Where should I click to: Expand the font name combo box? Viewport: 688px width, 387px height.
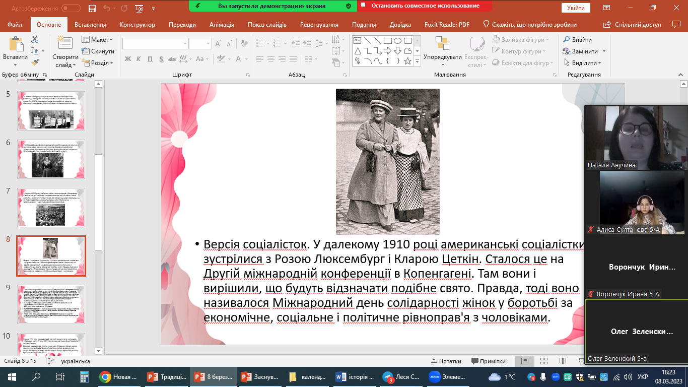[184, 44]
